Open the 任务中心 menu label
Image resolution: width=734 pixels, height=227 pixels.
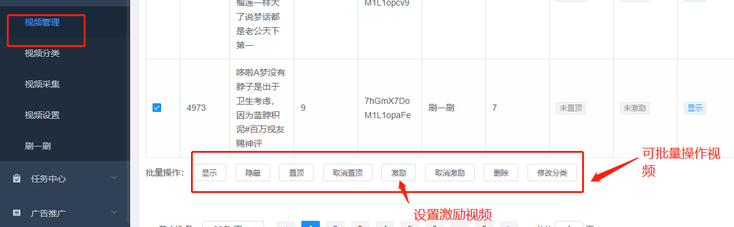pyautogui.click(x=48, y=178)
